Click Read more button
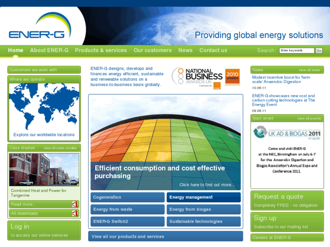 coord(44,204)
